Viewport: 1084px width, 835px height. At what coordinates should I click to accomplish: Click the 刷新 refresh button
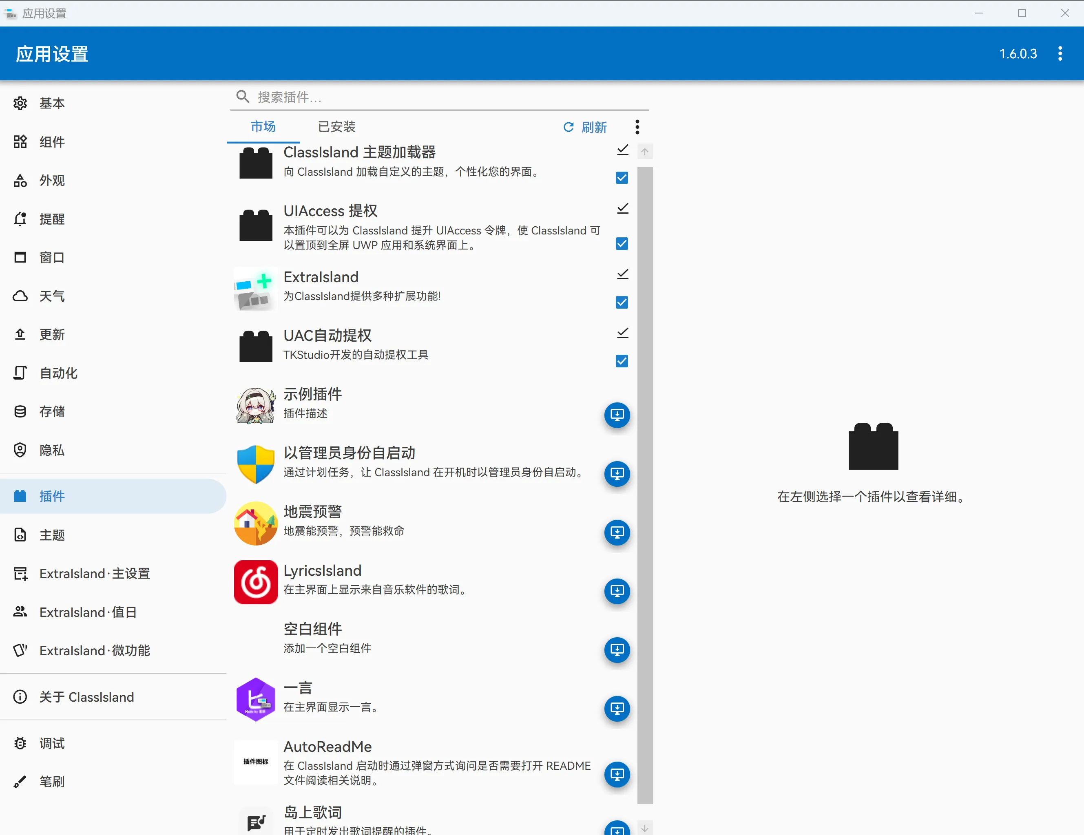point(585,128)
